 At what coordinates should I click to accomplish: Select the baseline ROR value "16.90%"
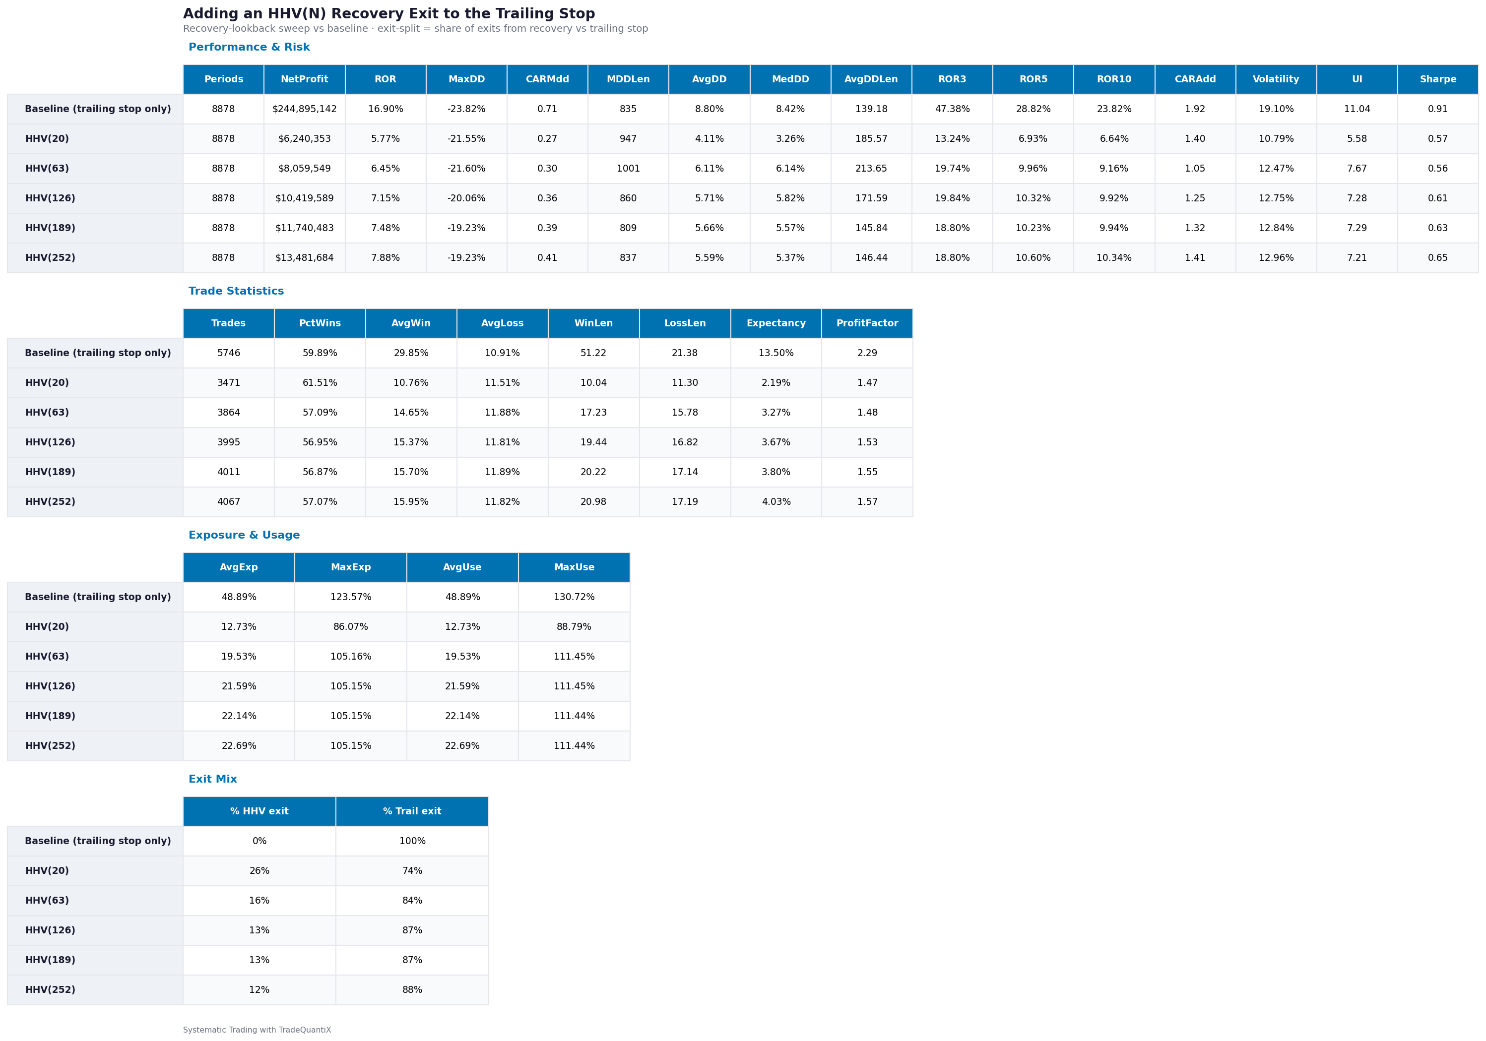[386, 109]
